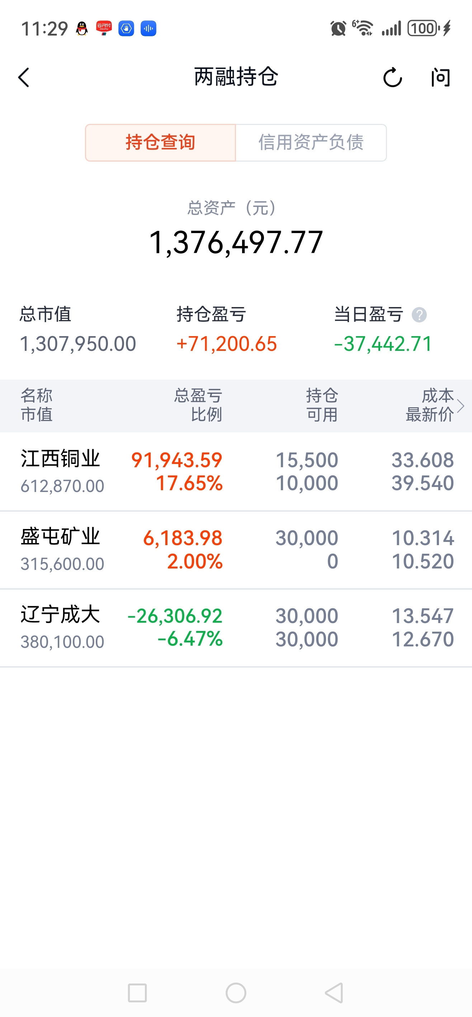
Task: Tap the alarm clock status icon
Action: 338,28
